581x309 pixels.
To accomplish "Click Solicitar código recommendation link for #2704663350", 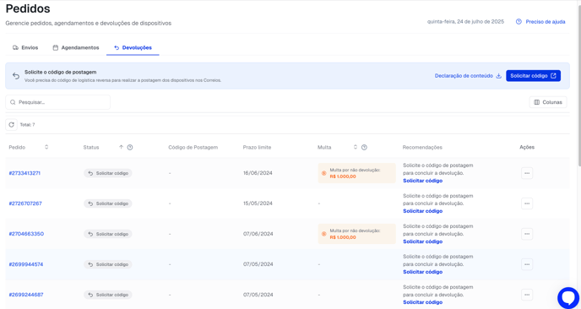I will 423,241.
